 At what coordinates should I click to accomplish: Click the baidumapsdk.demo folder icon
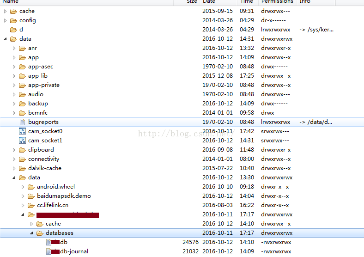[x=31, y=196]
